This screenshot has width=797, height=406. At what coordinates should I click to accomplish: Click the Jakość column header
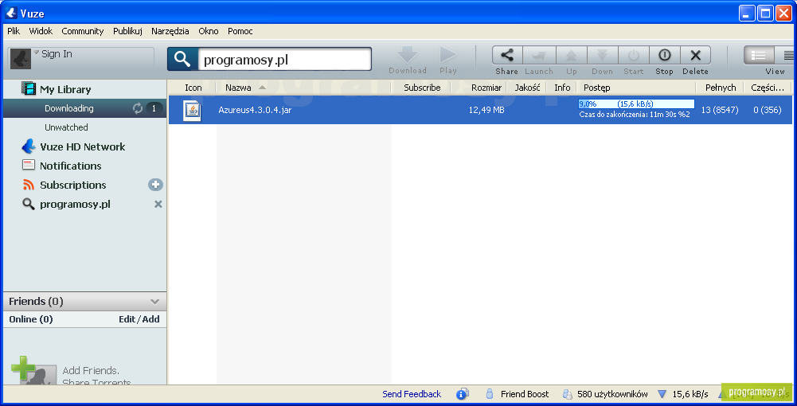528,88
